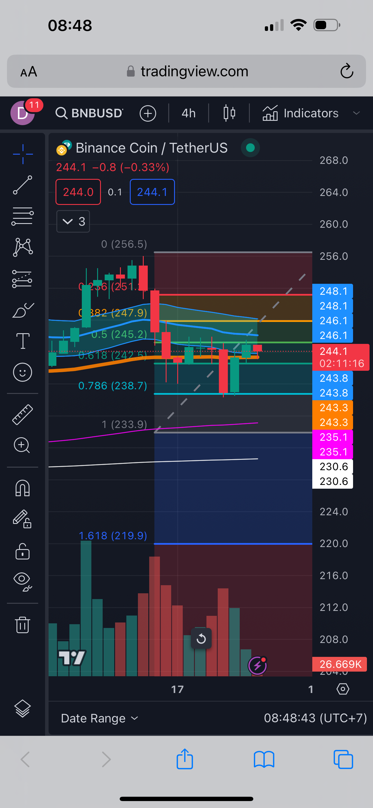The image size is (373, 808).
Task: Open the candlestick chart type selector
Action: coord(229,113)
